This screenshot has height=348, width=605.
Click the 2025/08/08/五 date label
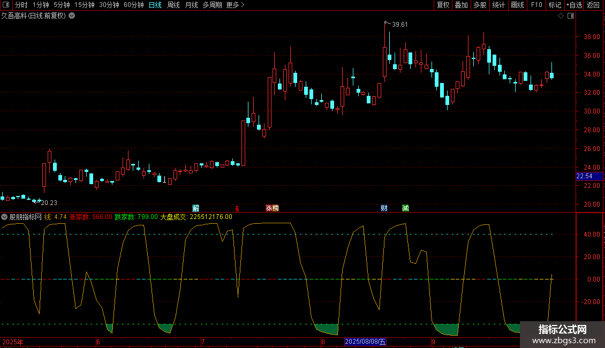tap(365, 342)
